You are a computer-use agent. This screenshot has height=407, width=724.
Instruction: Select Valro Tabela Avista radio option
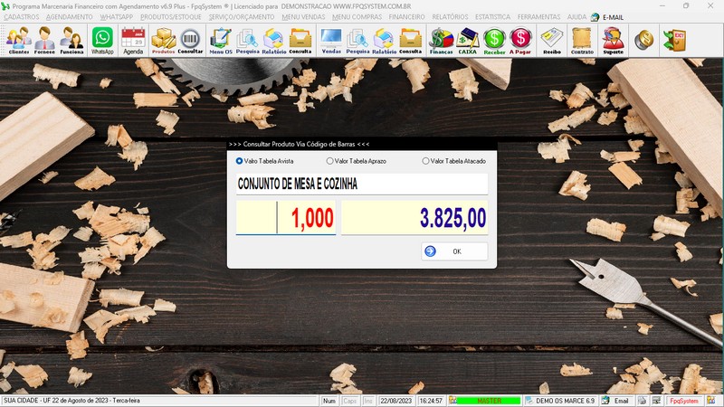(x=264, y=161)
